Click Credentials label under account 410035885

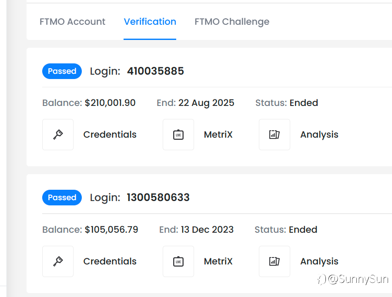pyautogui.click(x=110, y=135)
